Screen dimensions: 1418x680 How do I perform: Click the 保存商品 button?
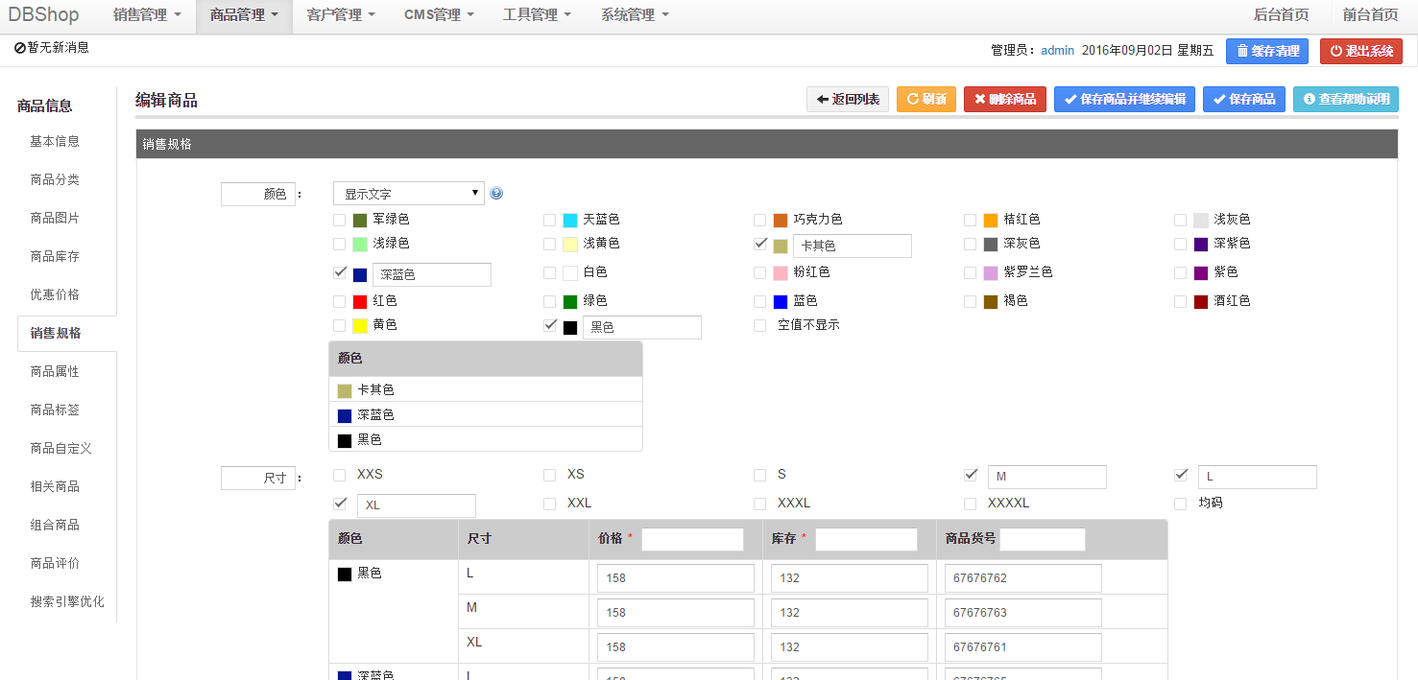(1244, 99)
